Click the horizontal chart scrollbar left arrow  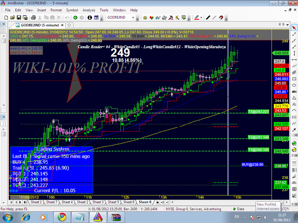(172, 202)
